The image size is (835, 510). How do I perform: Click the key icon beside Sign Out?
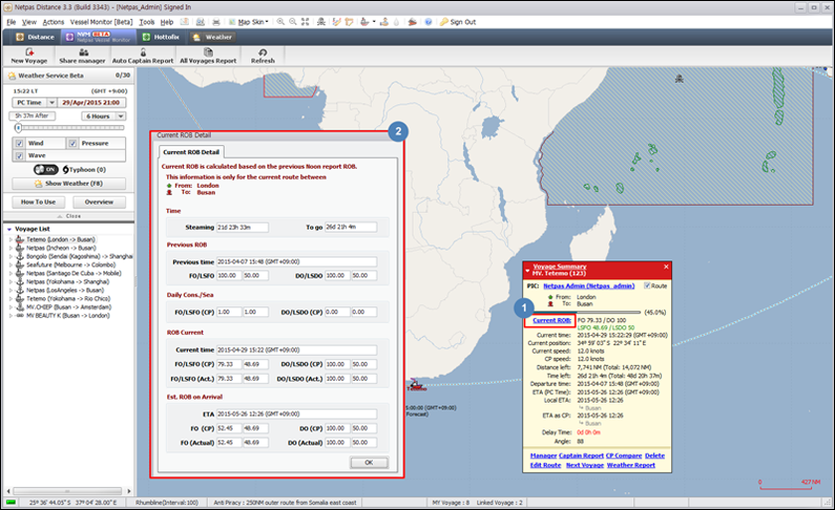click(x=443, y=22)
